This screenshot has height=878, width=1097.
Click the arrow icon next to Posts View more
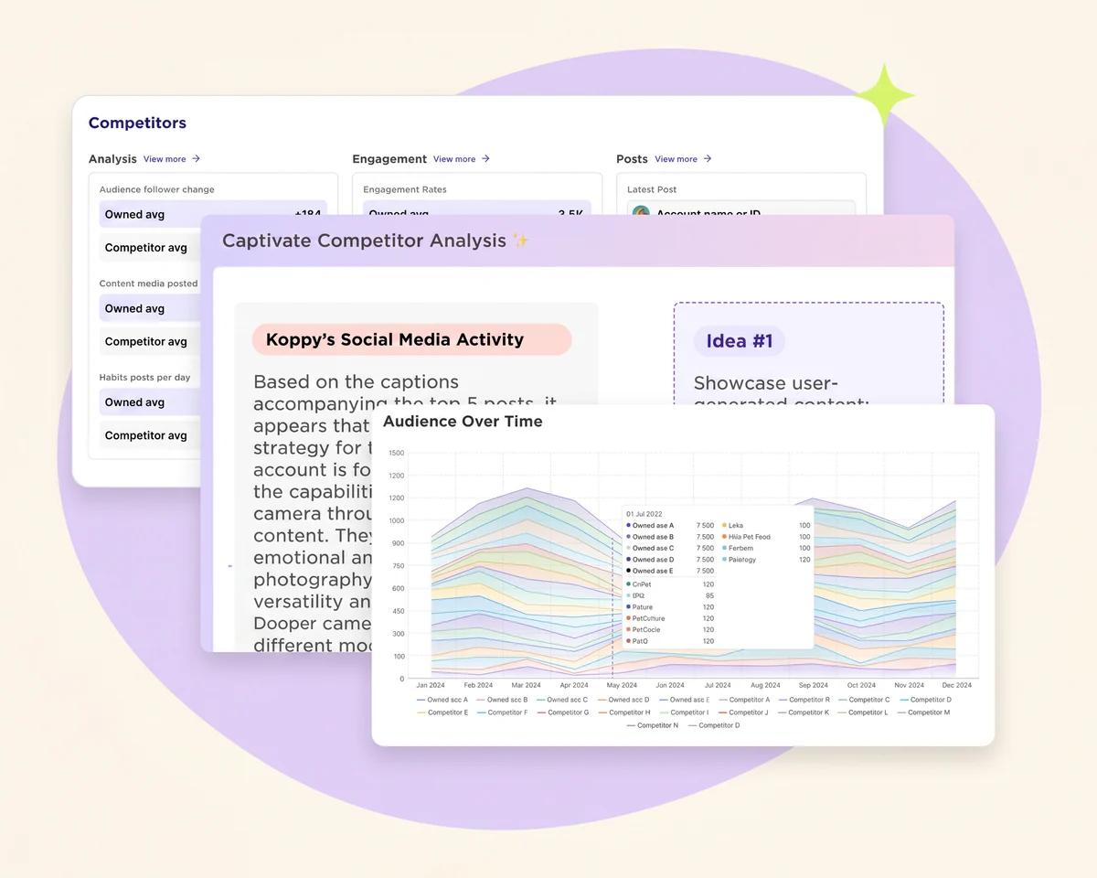tap(708, 159)
